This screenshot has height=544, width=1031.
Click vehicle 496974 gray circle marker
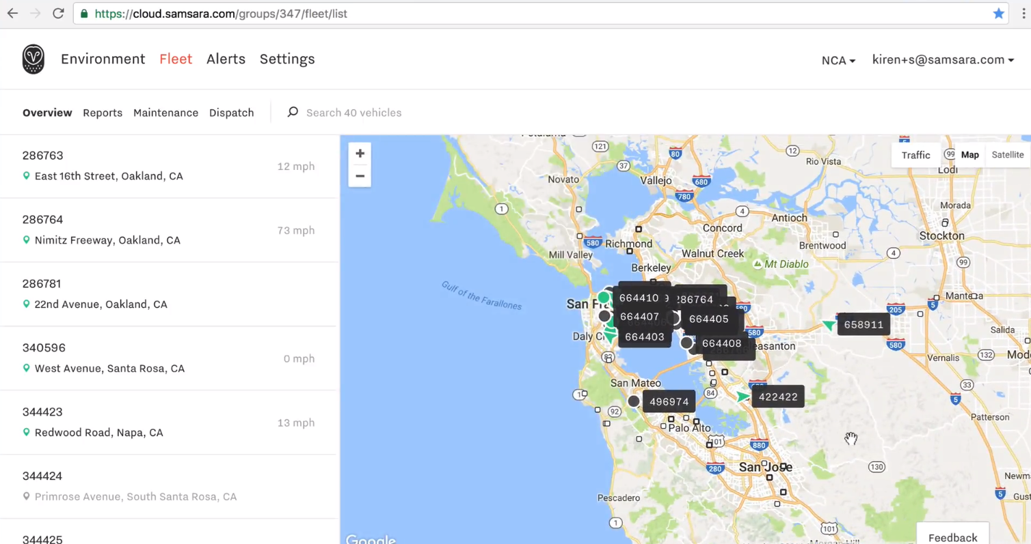coord(634,401)
